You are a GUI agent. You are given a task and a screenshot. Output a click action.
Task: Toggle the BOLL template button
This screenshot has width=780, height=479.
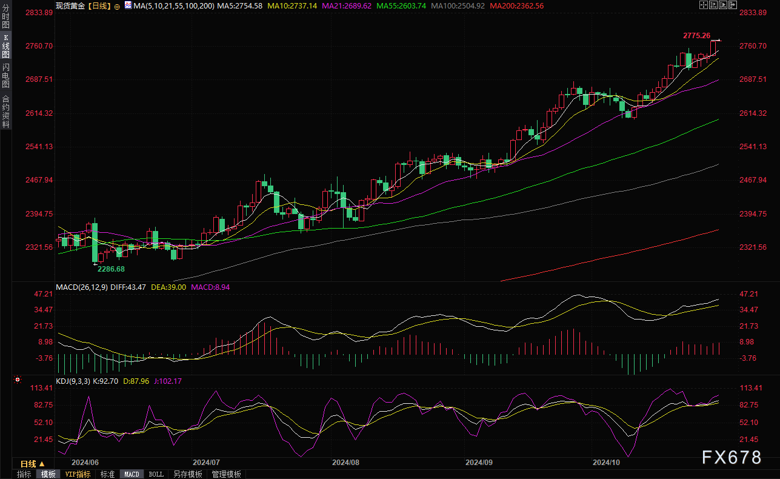coord(156,474)
